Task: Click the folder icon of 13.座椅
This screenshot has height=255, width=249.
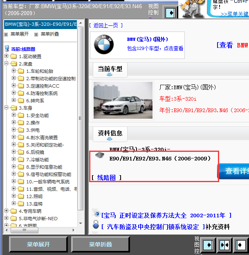Action: click(21, 203)
